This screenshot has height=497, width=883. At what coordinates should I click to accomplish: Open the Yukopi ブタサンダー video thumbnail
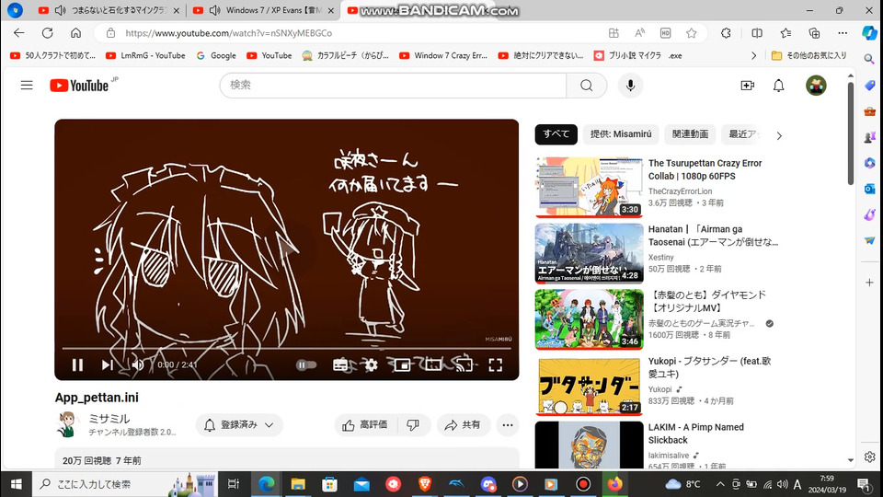[x=589, y=386]
